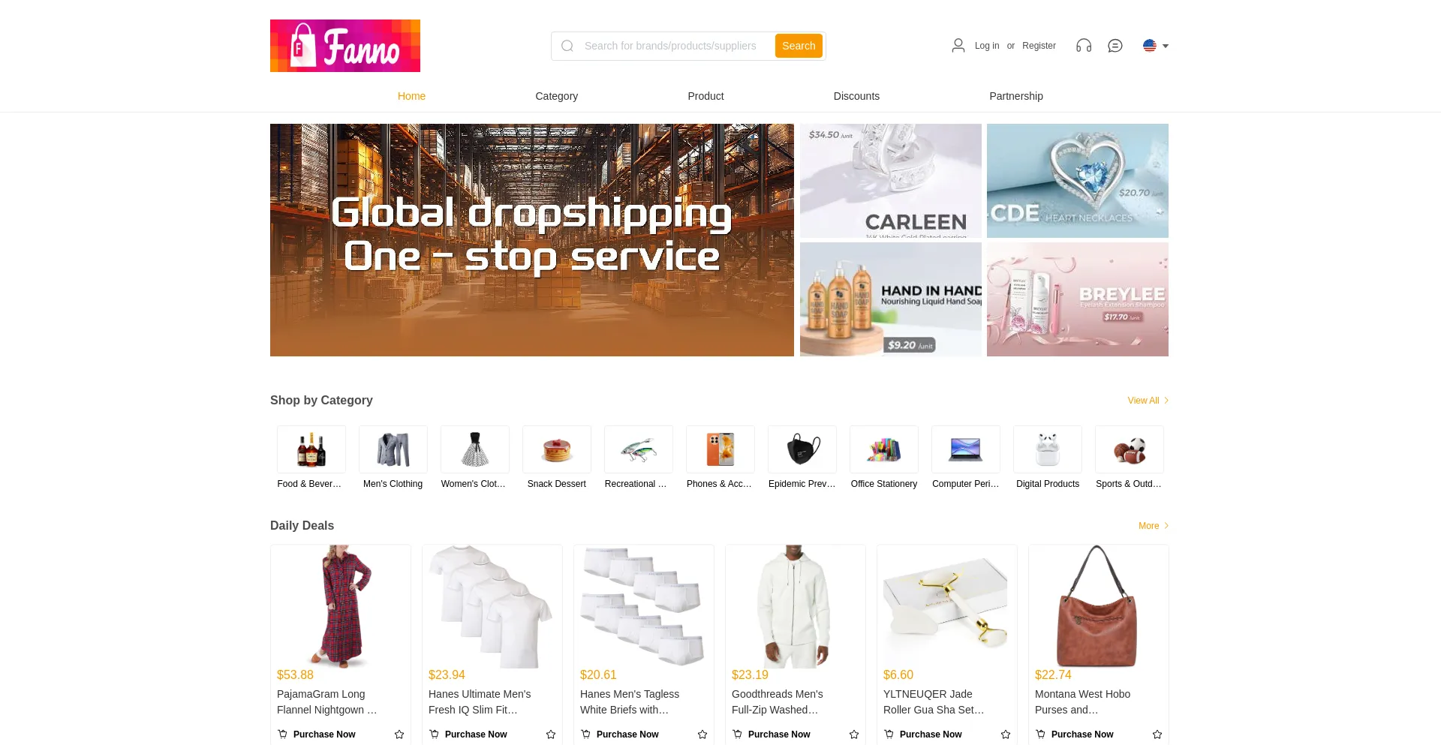Select the Epidemic Prevention mask icon
Image resolution: width=1441 pixels, height=745 pixels.
(x=802, y=449)
